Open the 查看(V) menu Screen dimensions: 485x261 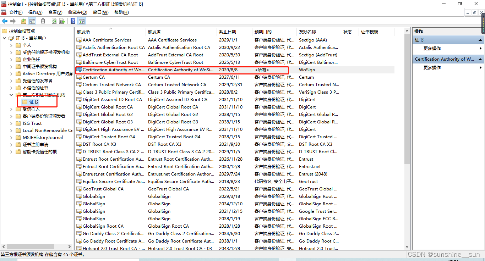click(x=55, y=12)
